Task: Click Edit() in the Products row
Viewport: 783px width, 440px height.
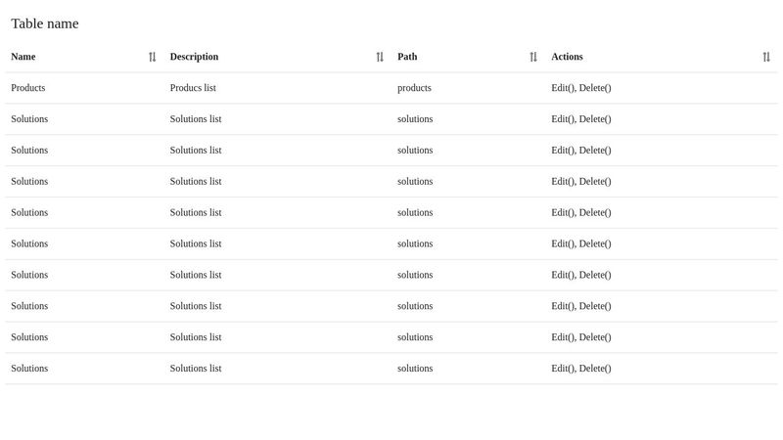Action: tap(563, 88)
